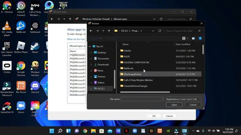Screen dimensions: 241x135
Task: Select the SideQuest desktop icon
Action: (35, 27)
